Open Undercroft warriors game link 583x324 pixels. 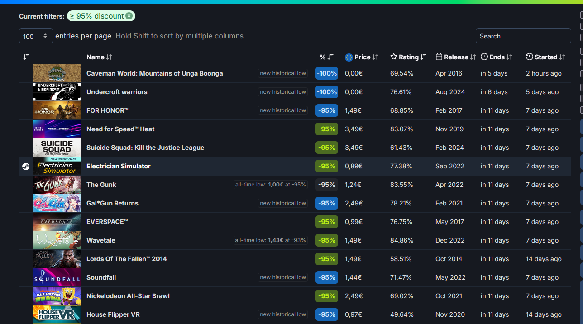coord(117,92)
